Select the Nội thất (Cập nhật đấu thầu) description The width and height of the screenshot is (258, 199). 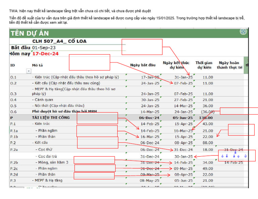(x=58, y=106)
